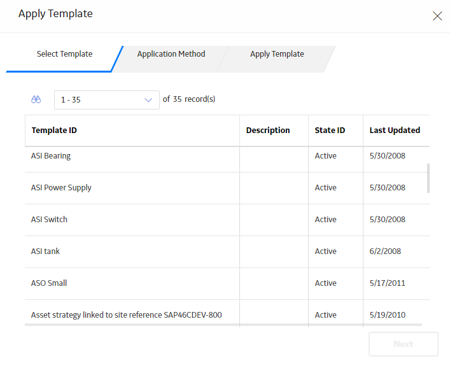The width and height of the screenshot is (450, 382).
Task: Pick the ASI tank template row
Action: point(227,252)
